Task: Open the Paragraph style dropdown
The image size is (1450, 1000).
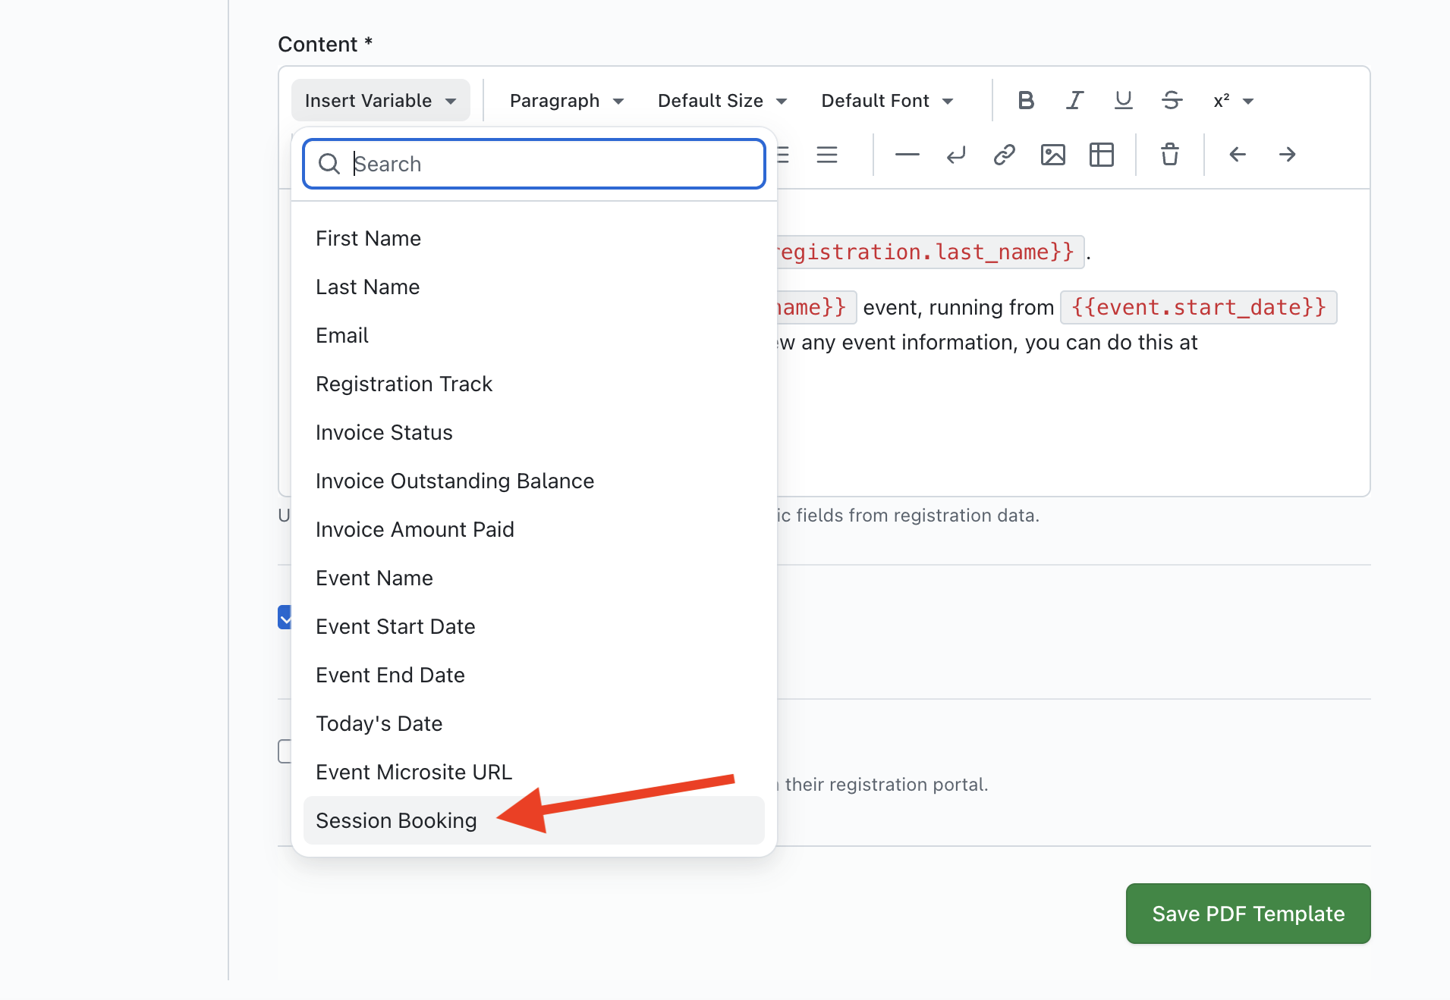Action: coord(567,100)
